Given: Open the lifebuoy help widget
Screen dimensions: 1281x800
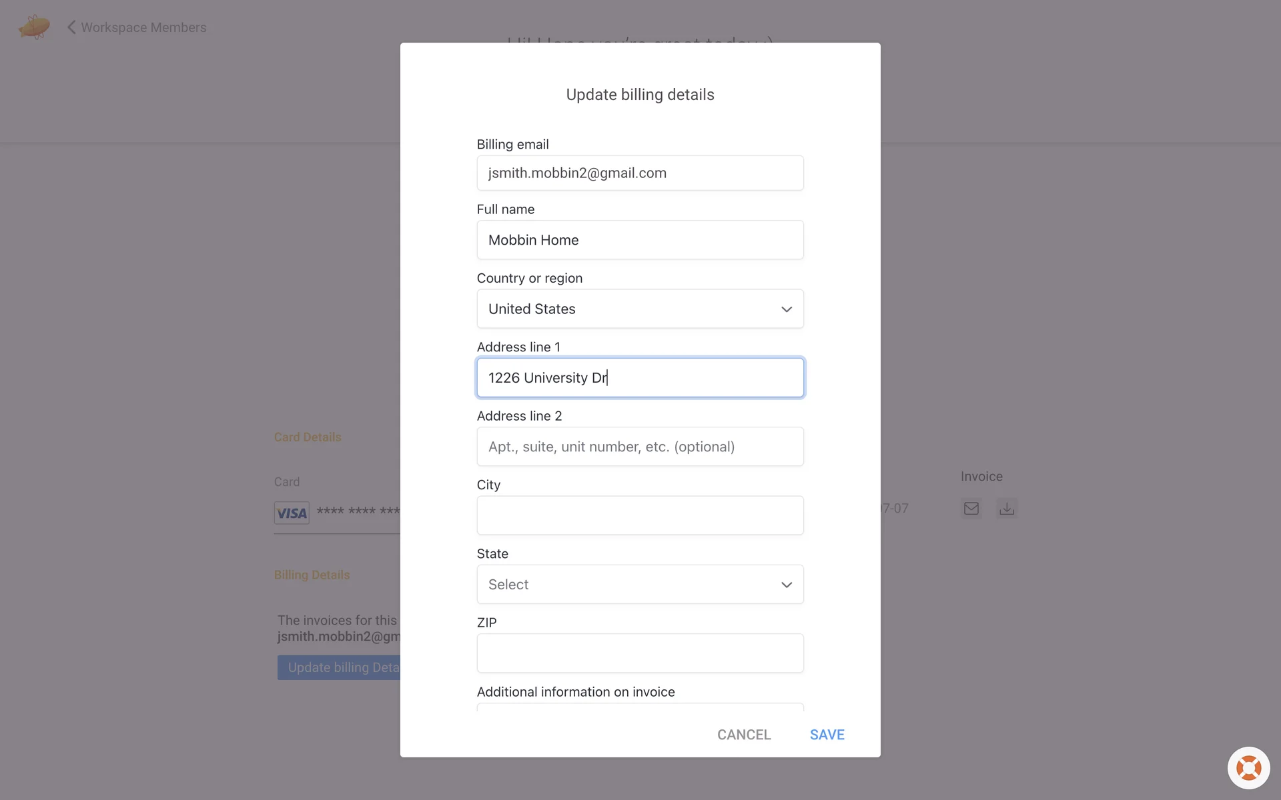Looking at the screenshot, I should click(1248, 768).
